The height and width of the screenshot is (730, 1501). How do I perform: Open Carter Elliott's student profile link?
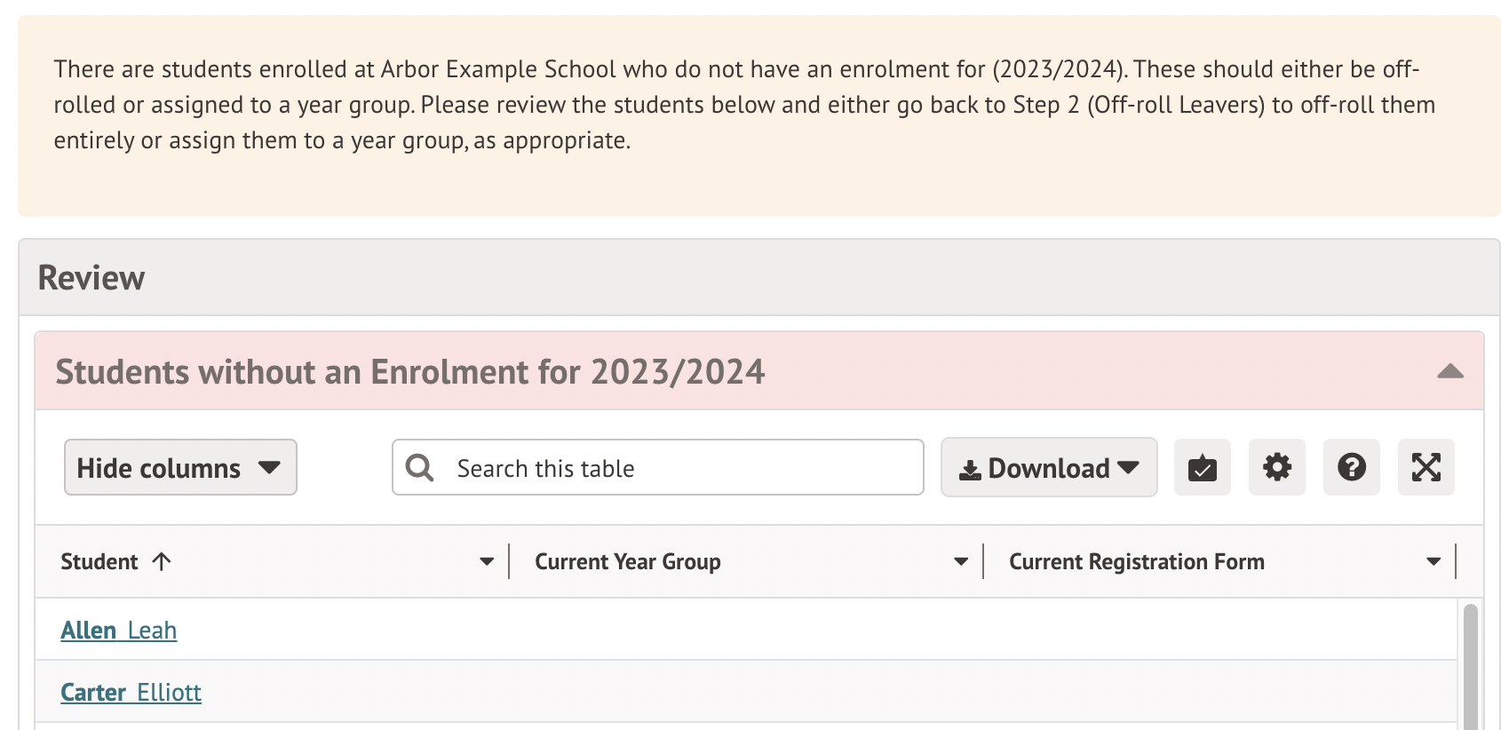[131, 693]
